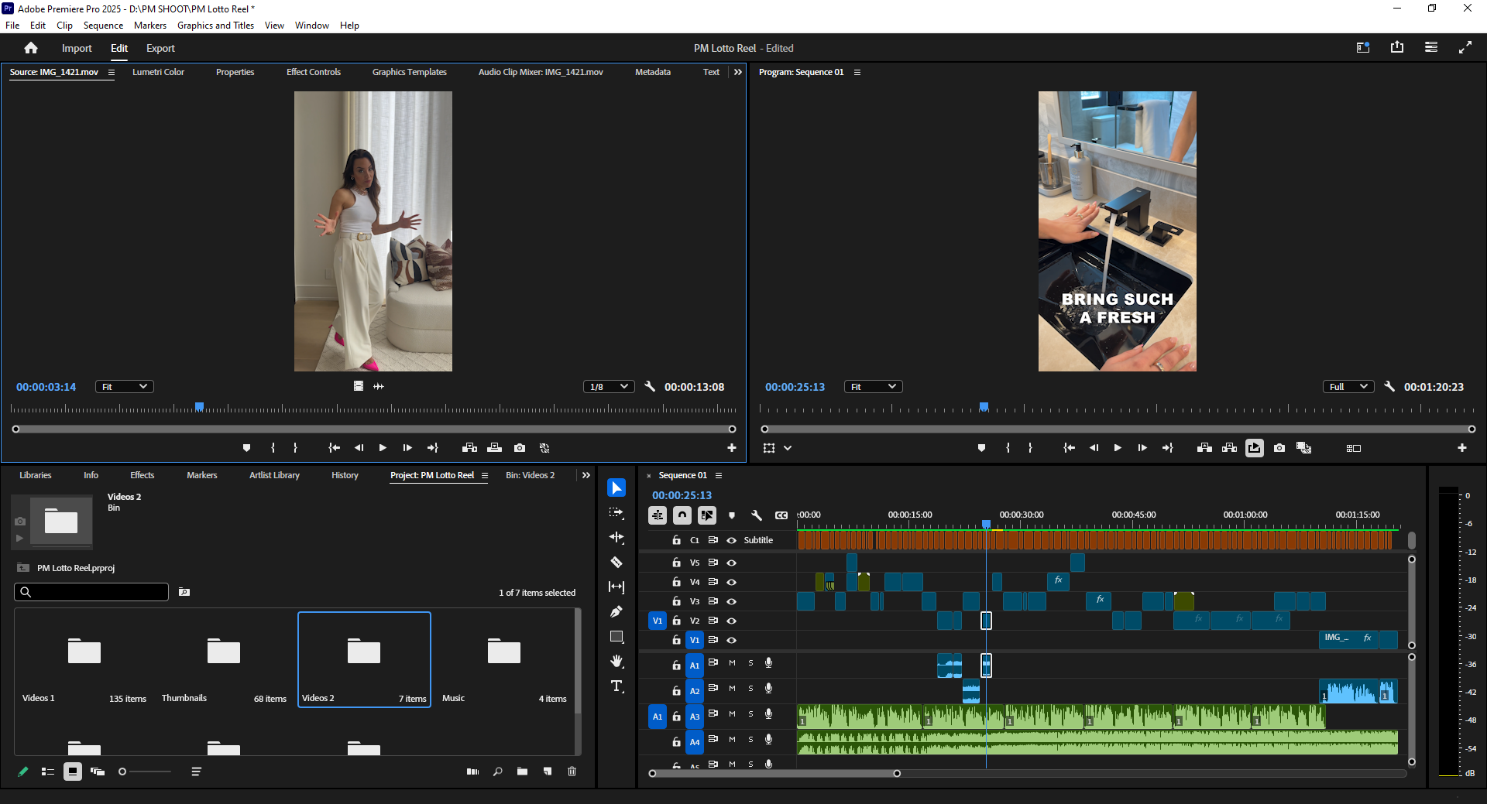Toggle caption track options CC button
Screen dimensions: 1487x804
click(781, 515)
